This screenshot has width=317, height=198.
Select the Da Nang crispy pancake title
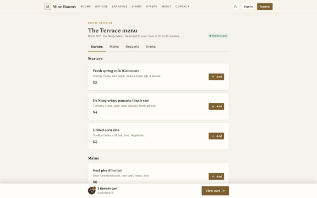pyautogui.click(x=121, y=101)
